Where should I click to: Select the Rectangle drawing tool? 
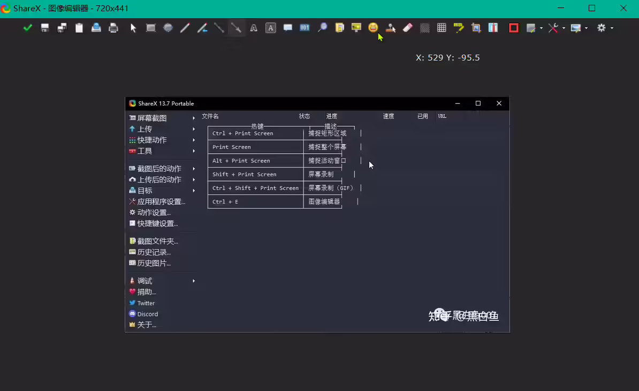pyautogui.click(x=151, y=28)
